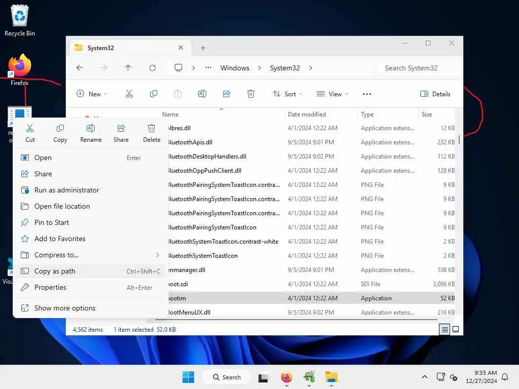Click the Up to parent folder arrow

pyautogui.click(x=128, y=68)
